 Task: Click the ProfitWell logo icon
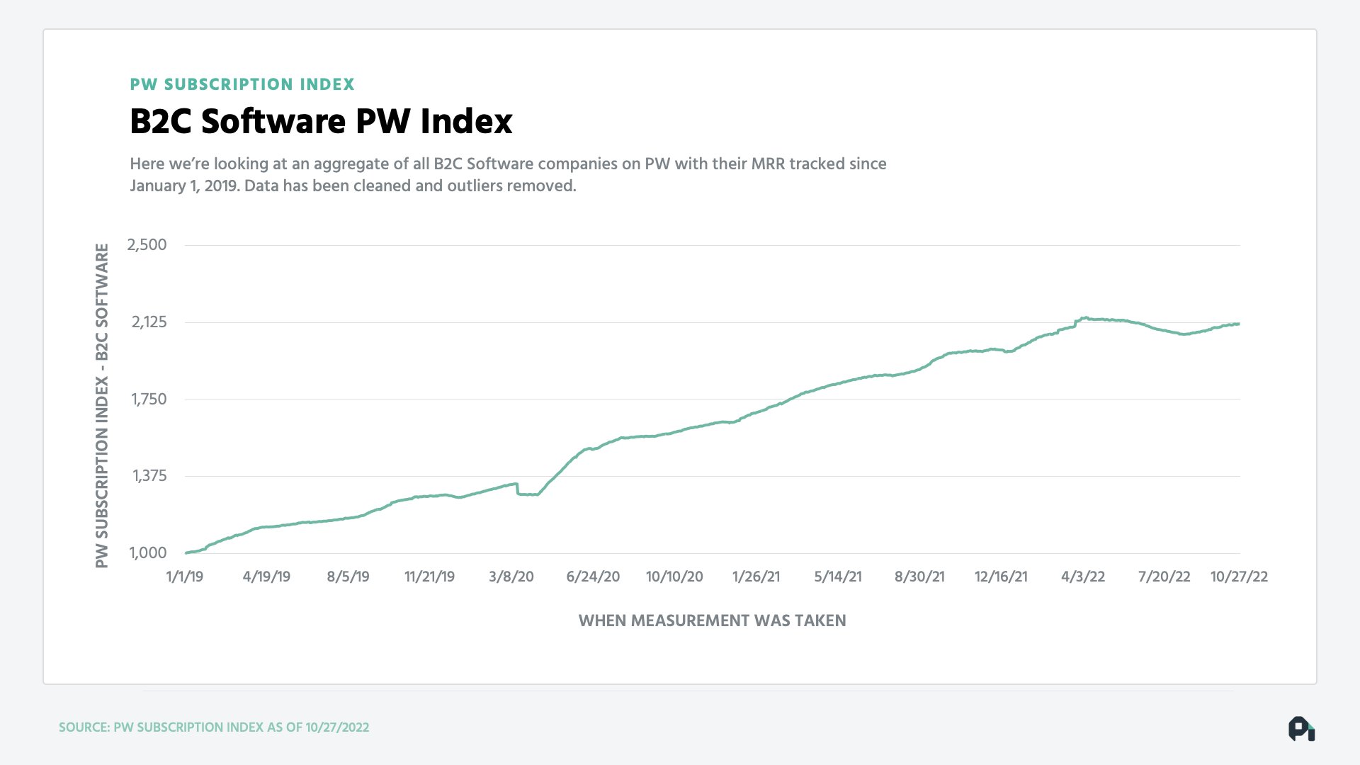[x=1301, y=729]
